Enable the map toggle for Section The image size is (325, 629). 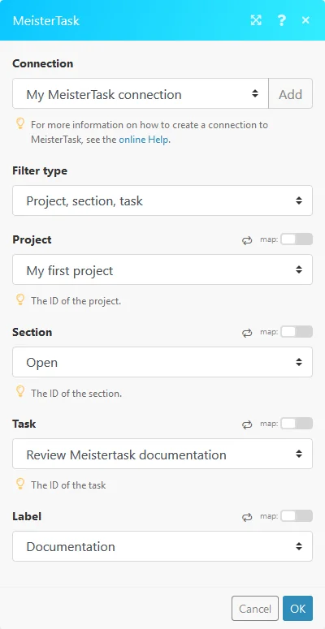297,332
